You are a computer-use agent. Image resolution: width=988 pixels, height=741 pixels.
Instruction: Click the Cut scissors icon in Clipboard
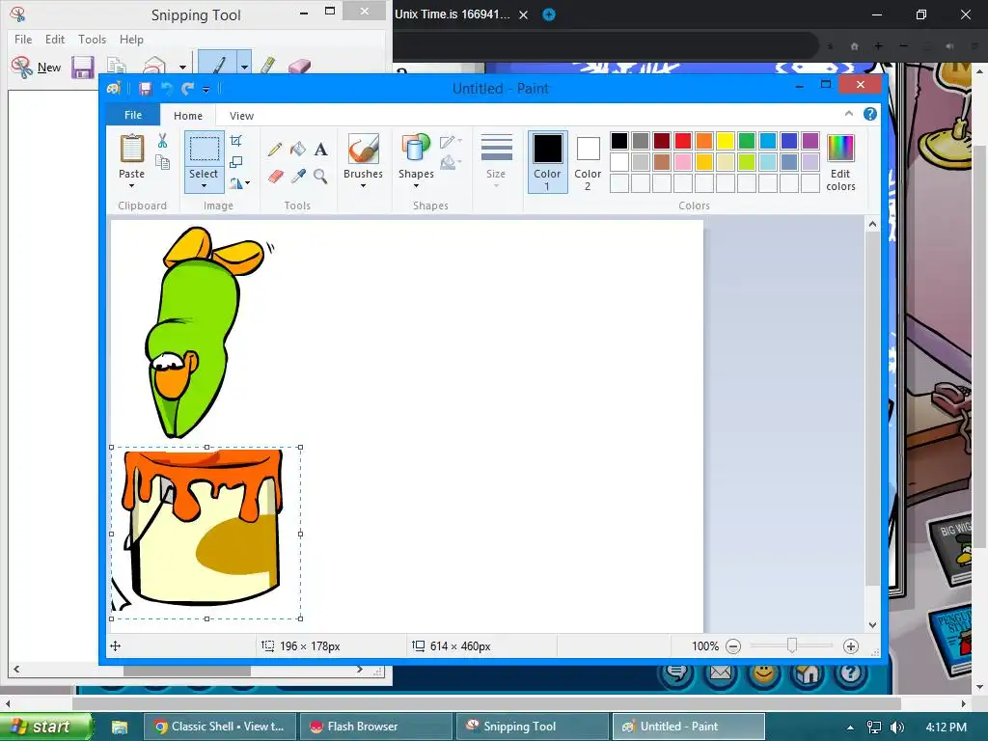point(162,141)
